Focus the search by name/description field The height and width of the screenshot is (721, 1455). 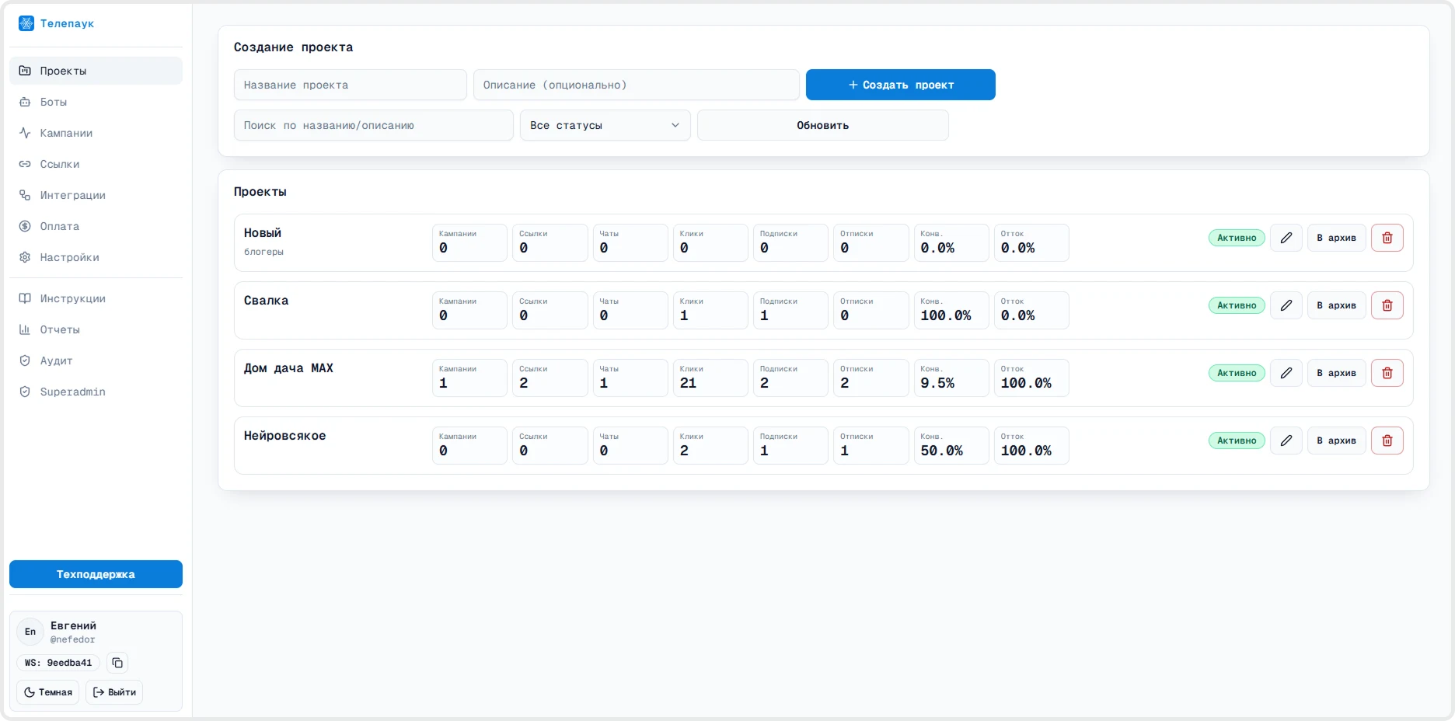(374, 125)
